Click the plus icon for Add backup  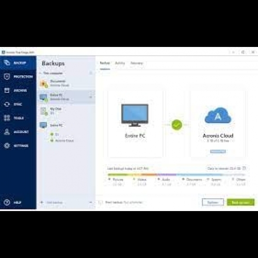pos(42,202)
